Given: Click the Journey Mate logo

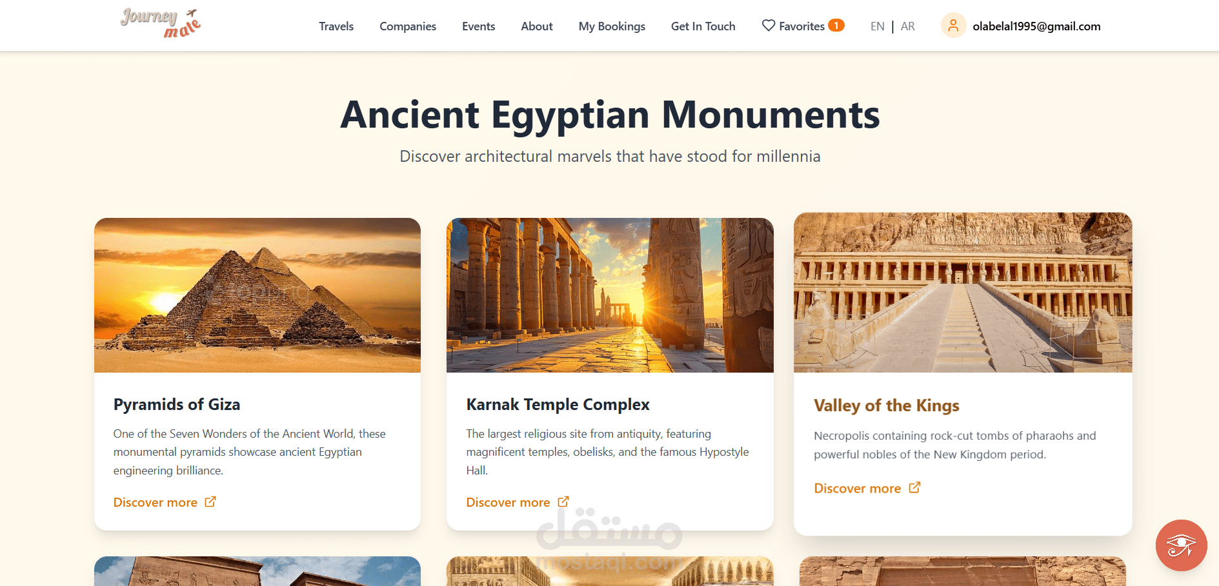Looking at the screenshot, I should 161,23.
